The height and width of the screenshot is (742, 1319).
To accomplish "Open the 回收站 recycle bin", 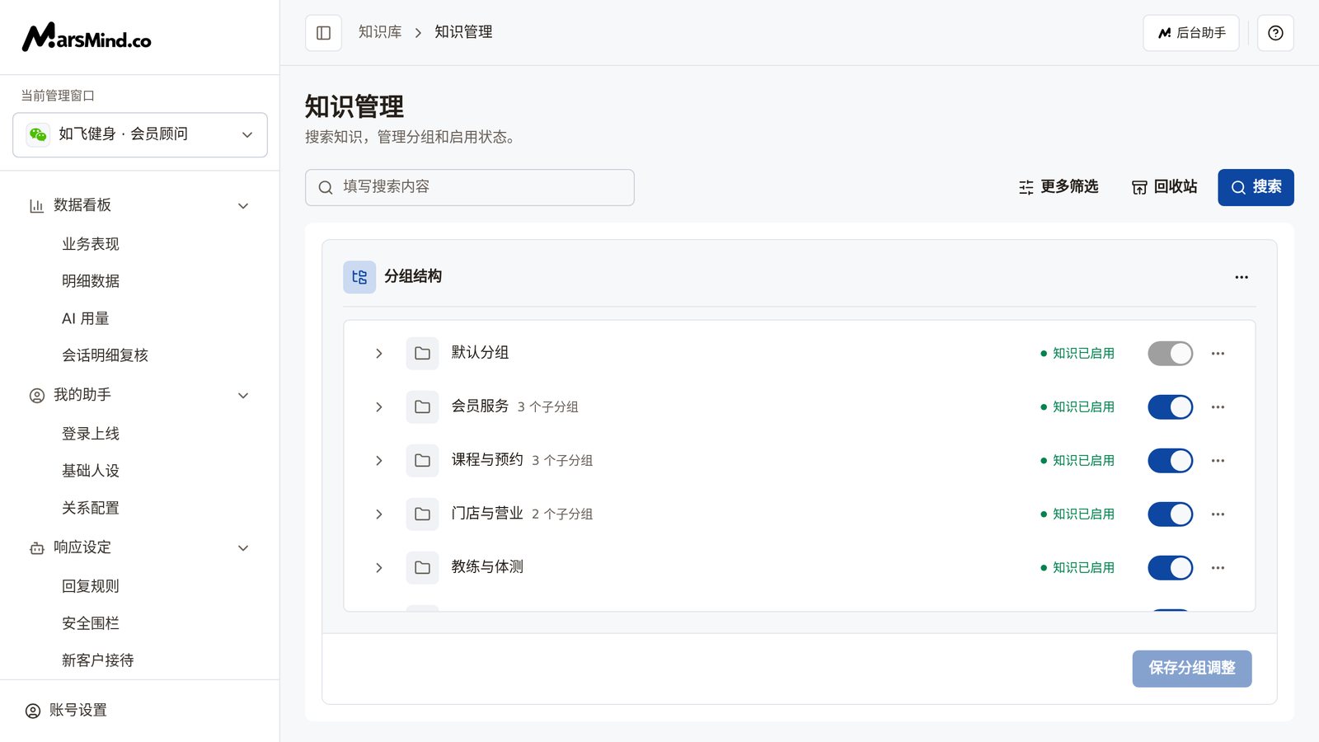I will tap(1164, 187).
